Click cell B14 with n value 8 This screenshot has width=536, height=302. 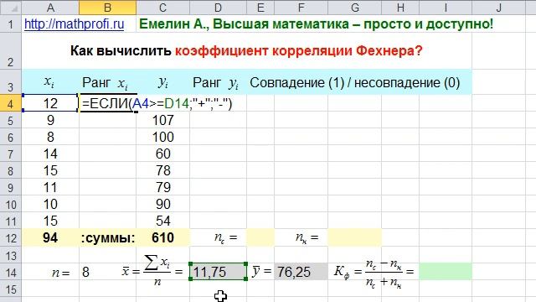click(x=108, y=272)
